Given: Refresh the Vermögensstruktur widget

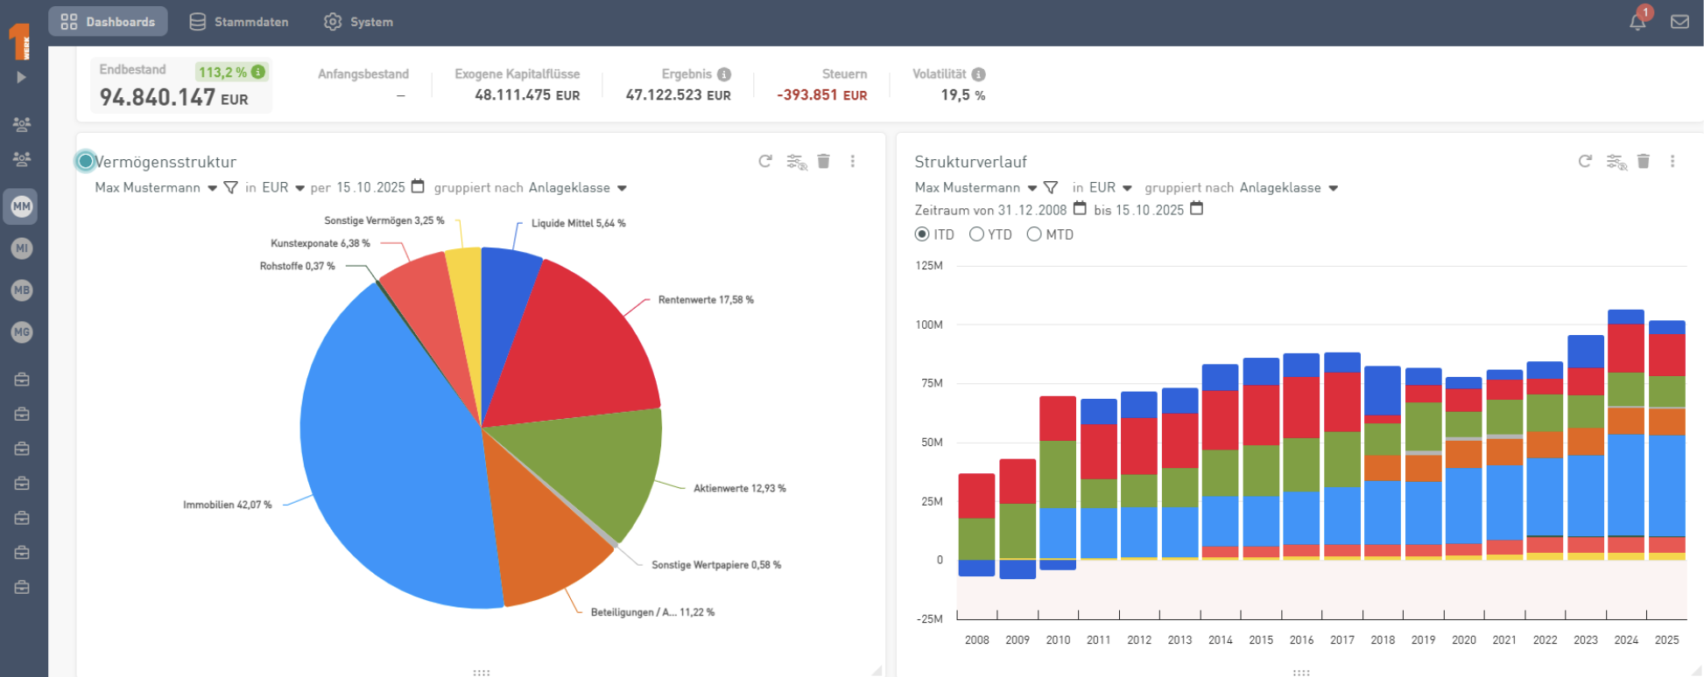Looking at the screenshot, I should click(x=765, y=161).
